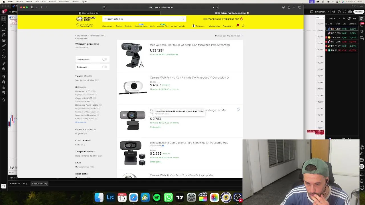Open the Ofertas link
365x205 pixels.
tap(119, 26)
